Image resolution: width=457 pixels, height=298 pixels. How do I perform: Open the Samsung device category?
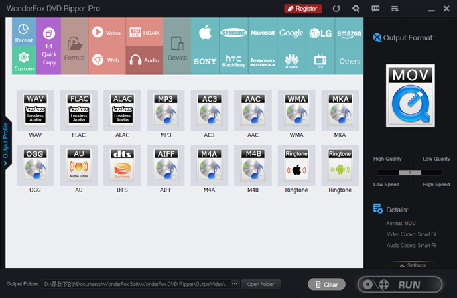click(x=233, y=33)
